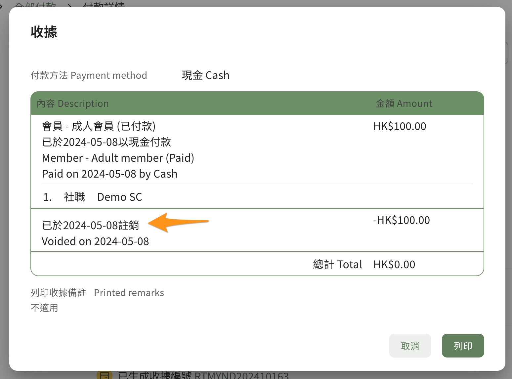Click the Demo SC list item
Screen dimensions: 512x379
(x=119, y=197)
